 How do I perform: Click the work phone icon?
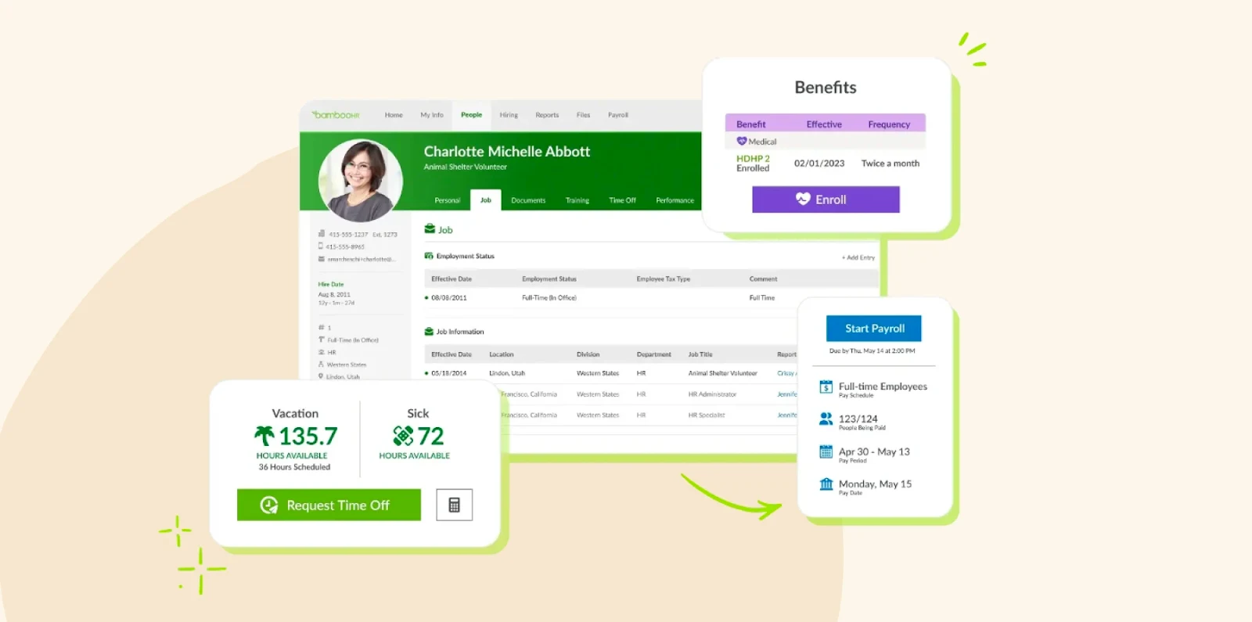(x=322, y=234)
